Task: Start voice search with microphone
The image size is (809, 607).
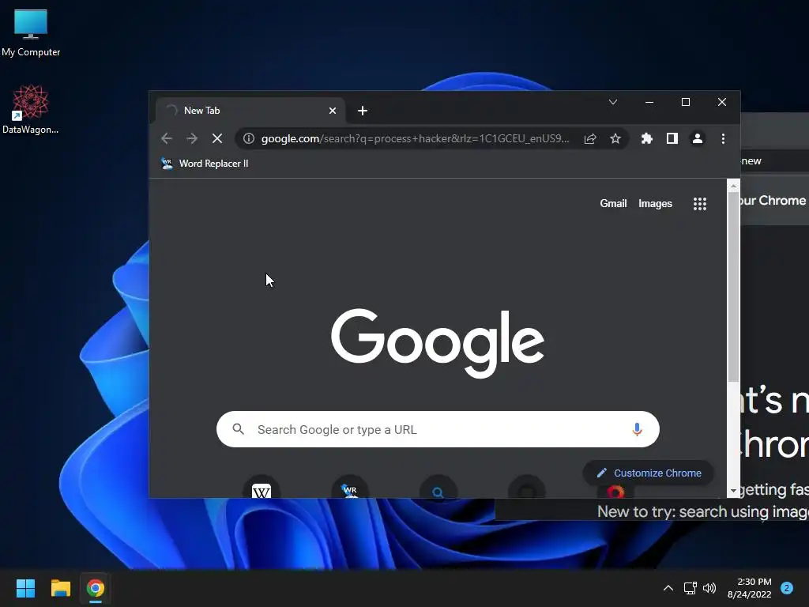Action: point(637,429)
